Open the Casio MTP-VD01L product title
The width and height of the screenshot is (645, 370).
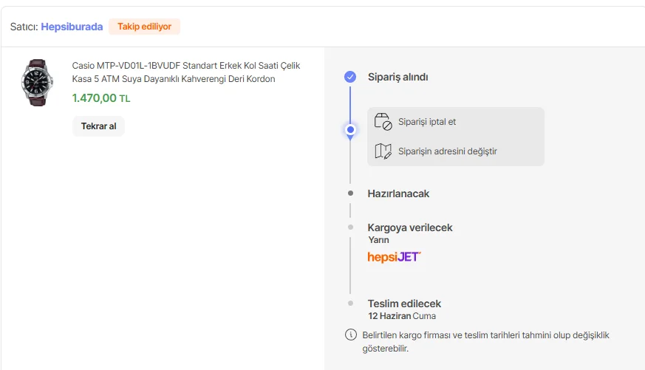[x=186, y=72]
